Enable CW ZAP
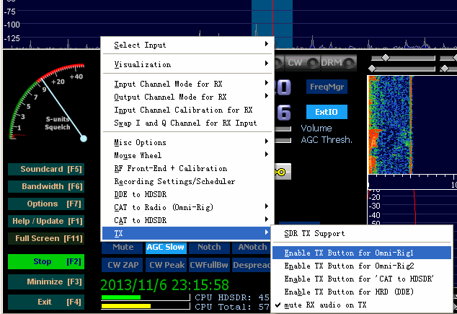The image size is (457, 314). click(x=123, y=265)
